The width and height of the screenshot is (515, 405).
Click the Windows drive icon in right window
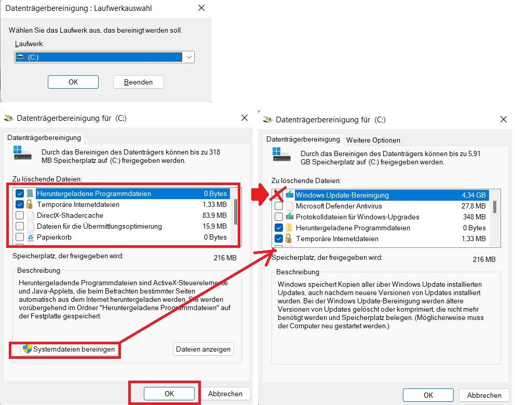point(281,154)
